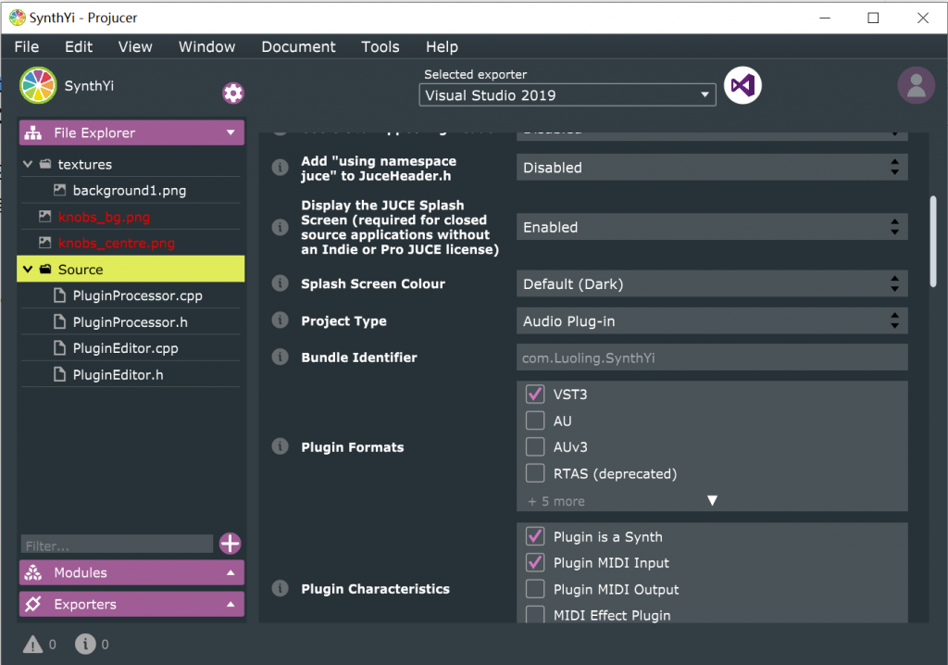
Task: Open the Document menu
Action: pos(298,46)
